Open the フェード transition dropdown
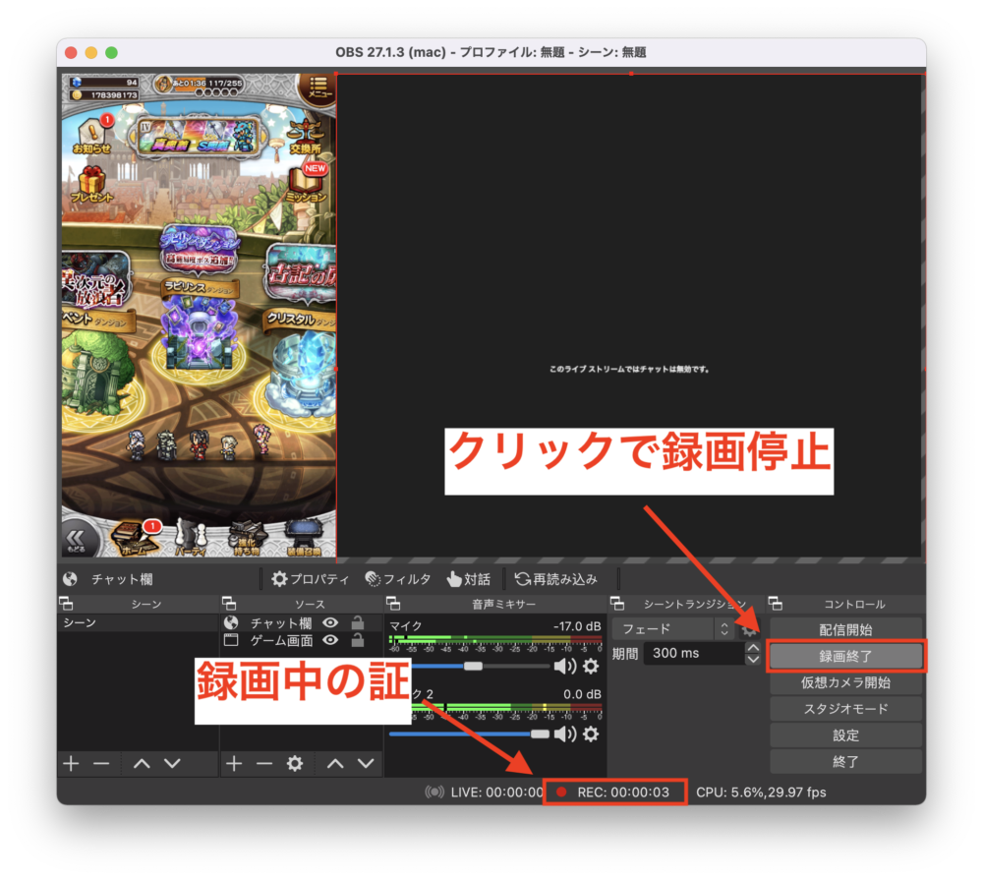 (x=673, y=628)
